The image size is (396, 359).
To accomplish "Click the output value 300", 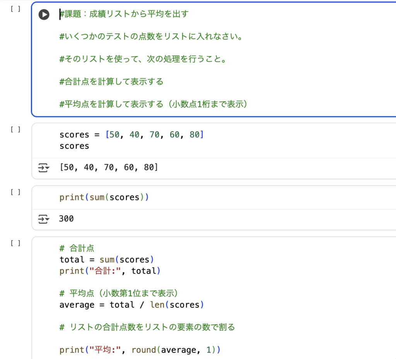I will coord(66,219).
